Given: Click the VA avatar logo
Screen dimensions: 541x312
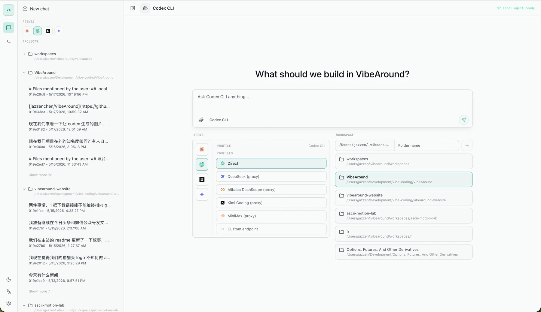Looking at the screenshot, I should click(x=8, y=10).
